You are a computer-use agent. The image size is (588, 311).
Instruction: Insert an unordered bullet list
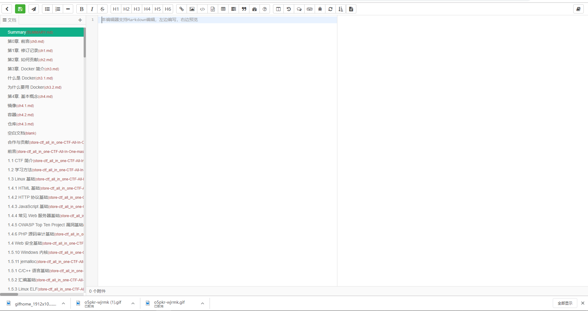[47, 9]
